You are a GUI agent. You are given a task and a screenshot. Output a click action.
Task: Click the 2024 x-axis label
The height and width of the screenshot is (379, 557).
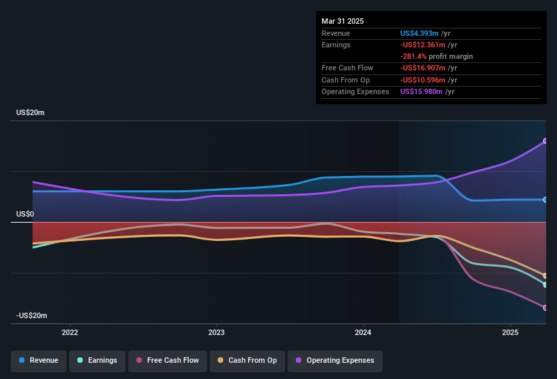pyautogui.click(x=363, y=332)
